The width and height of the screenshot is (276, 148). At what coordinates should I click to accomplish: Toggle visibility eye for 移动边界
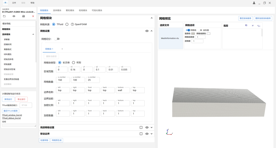pos(147,134)
